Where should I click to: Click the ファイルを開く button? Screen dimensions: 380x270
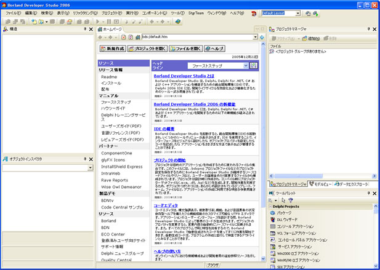click(185, 49)
